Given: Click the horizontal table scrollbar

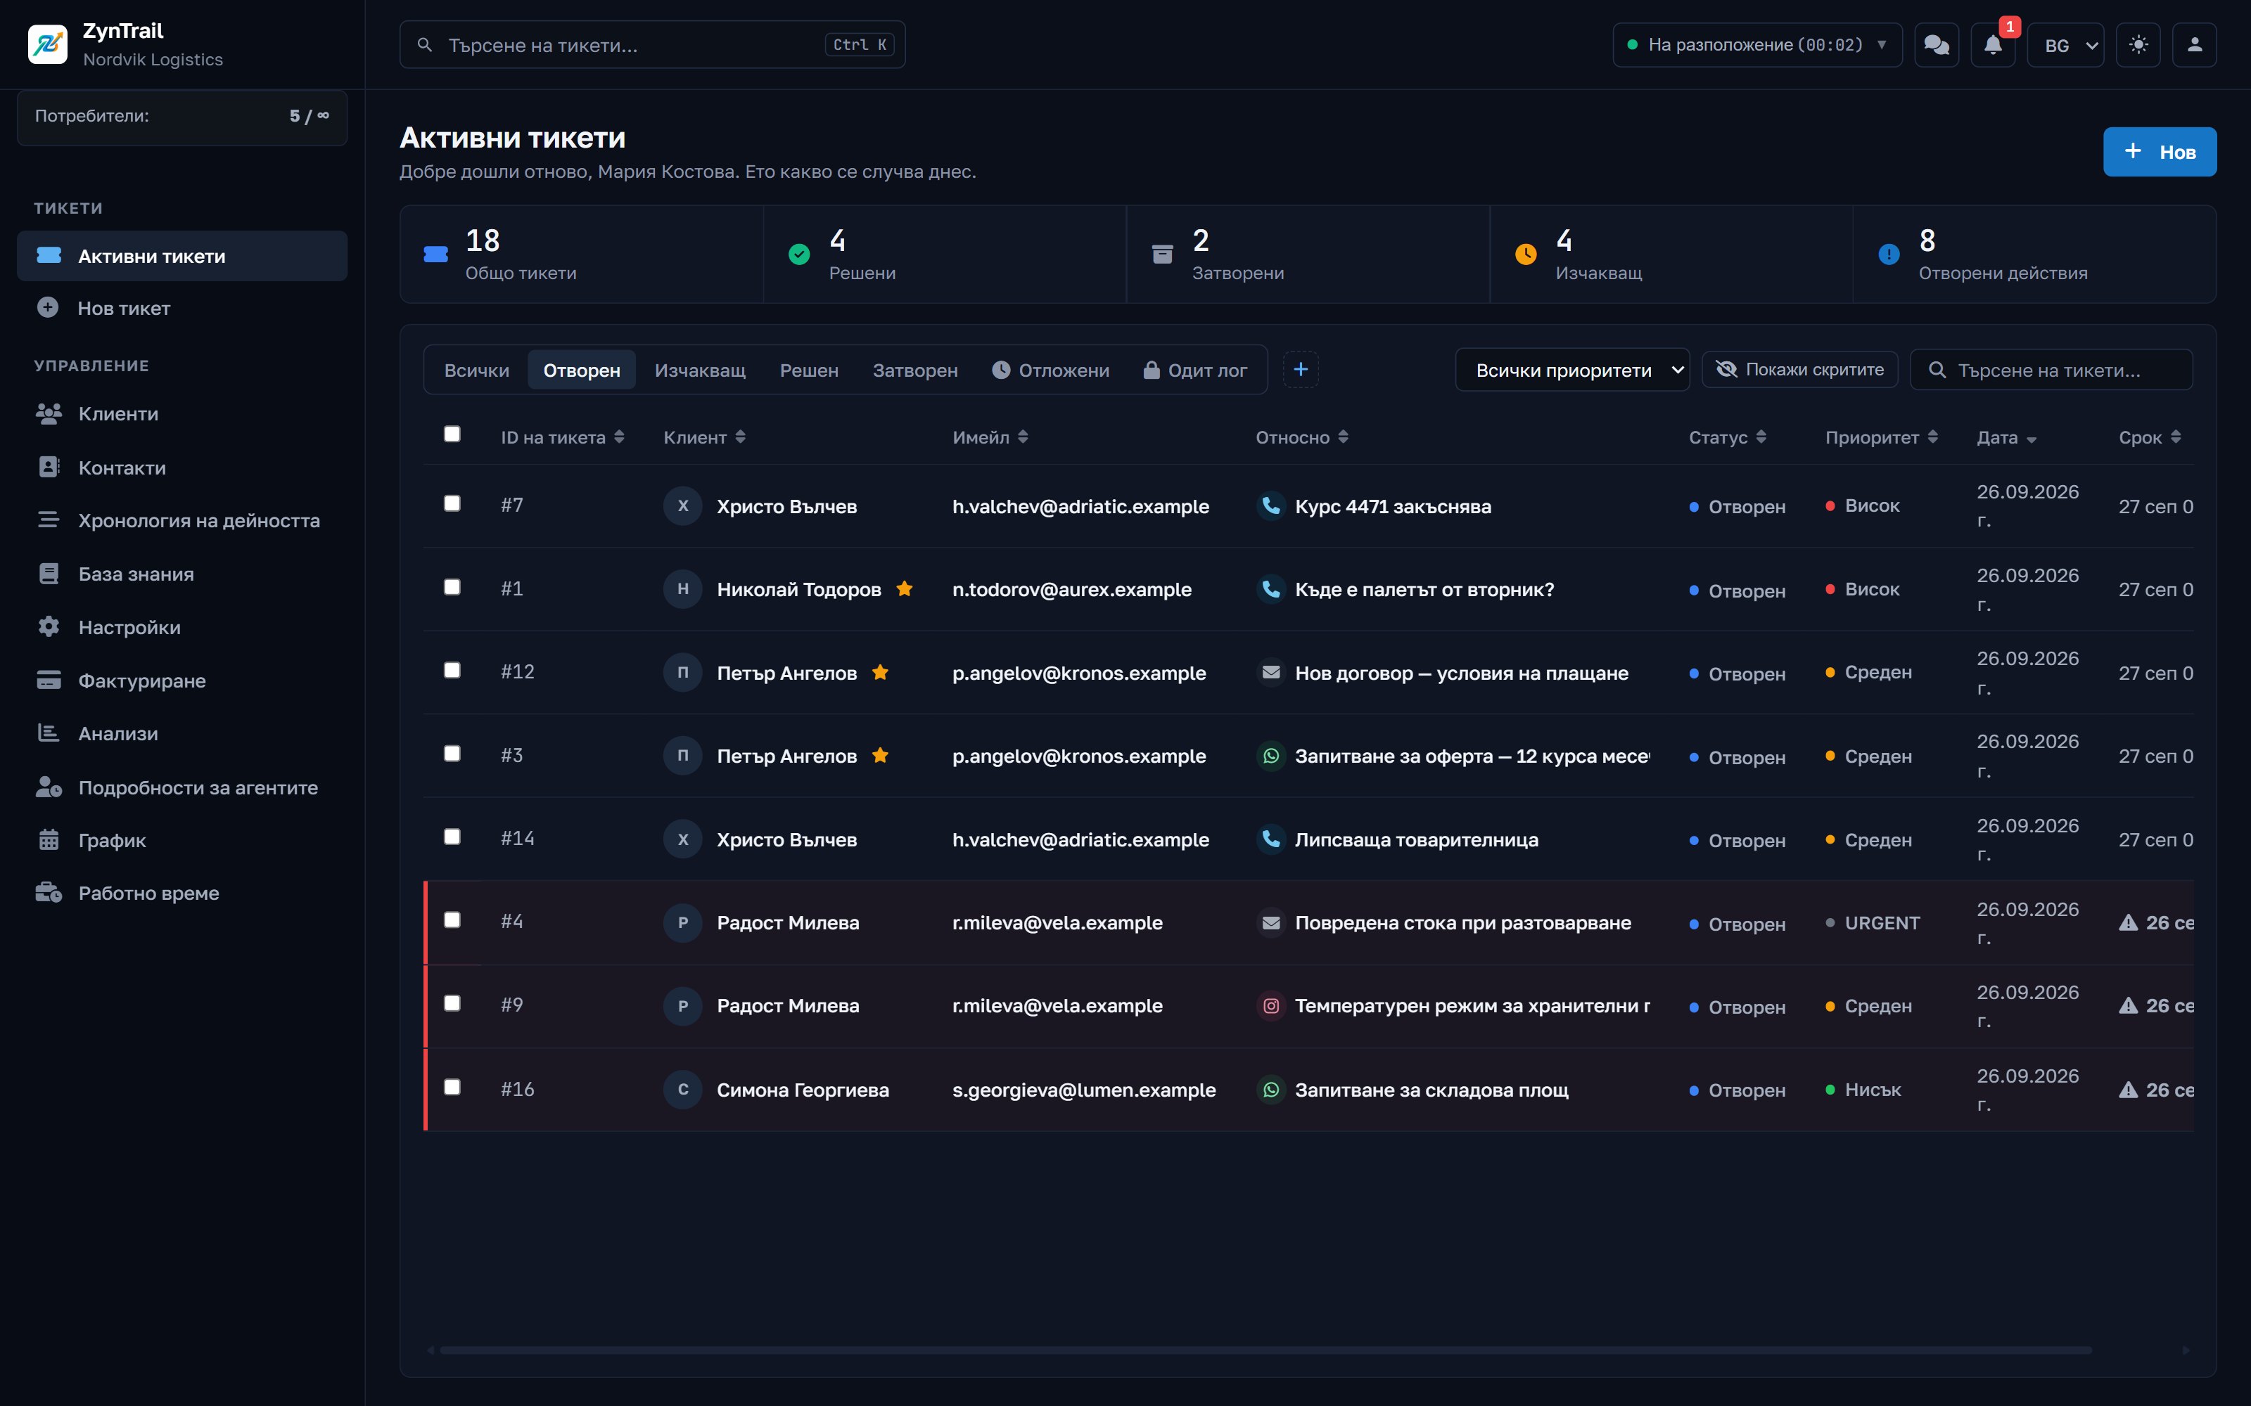Looking at the screenshot, I should [1265, 1349].
